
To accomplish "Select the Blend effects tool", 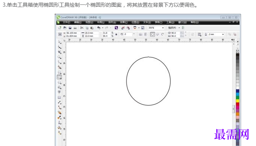I will click(x=59, y=112).
